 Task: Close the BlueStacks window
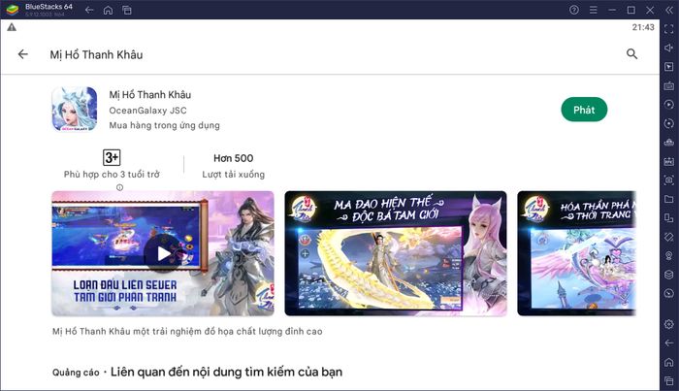pos(650,10)
